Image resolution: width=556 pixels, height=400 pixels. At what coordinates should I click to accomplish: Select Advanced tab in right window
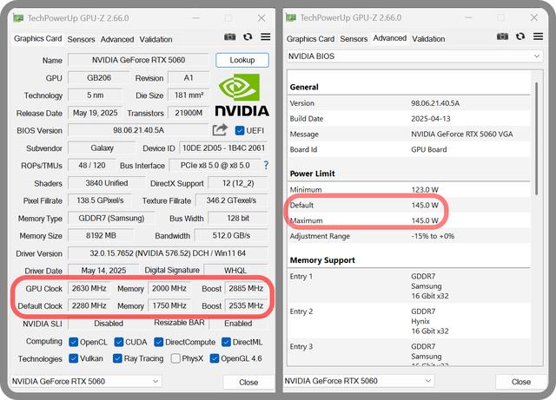tap(390, 38)
